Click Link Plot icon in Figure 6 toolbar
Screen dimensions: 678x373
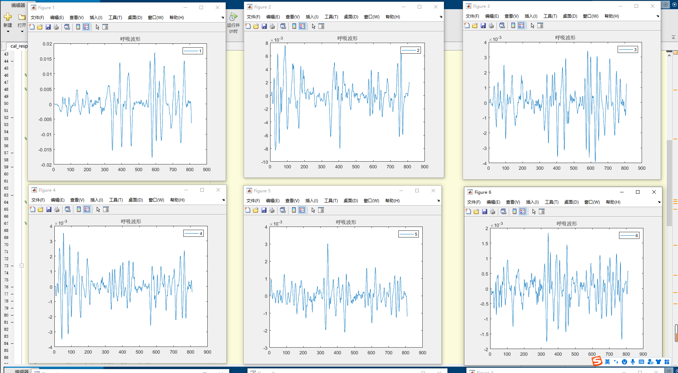pyautogui.click(x=503, y=211)
